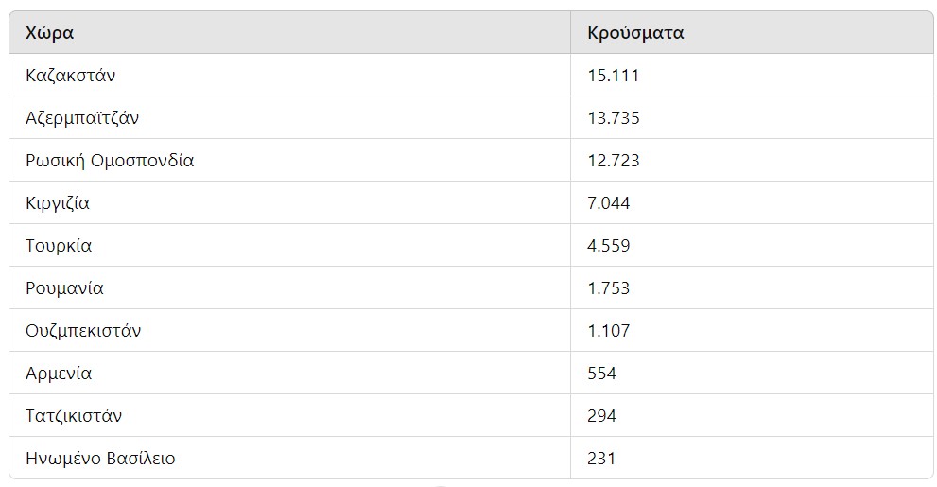
Task: Click the 554 cases value
Action: pyautogui.click(x=601, y=373)
